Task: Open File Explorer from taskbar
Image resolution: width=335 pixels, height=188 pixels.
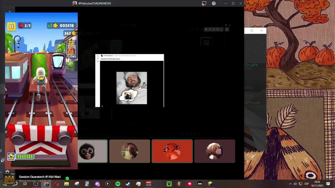Action: tap(66, 184)
